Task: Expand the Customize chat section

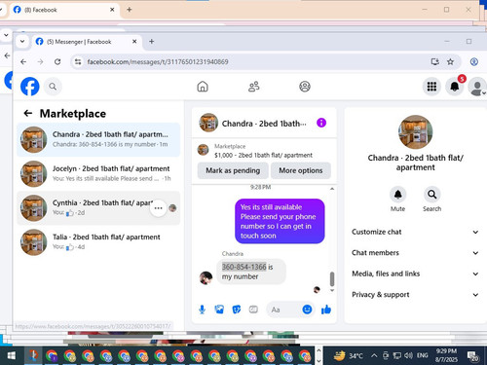Action: pyautogui.click(x=415, y=232)
